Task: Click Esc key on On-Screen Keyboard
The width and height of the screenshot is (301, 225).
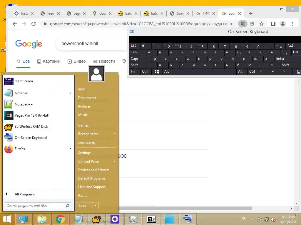Action: tap(135, 45)
